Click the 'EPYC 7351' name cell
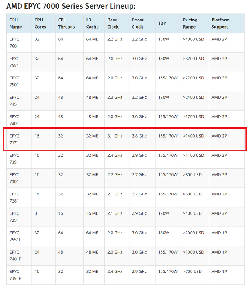The image size is (250, 289). click(19, 159)
